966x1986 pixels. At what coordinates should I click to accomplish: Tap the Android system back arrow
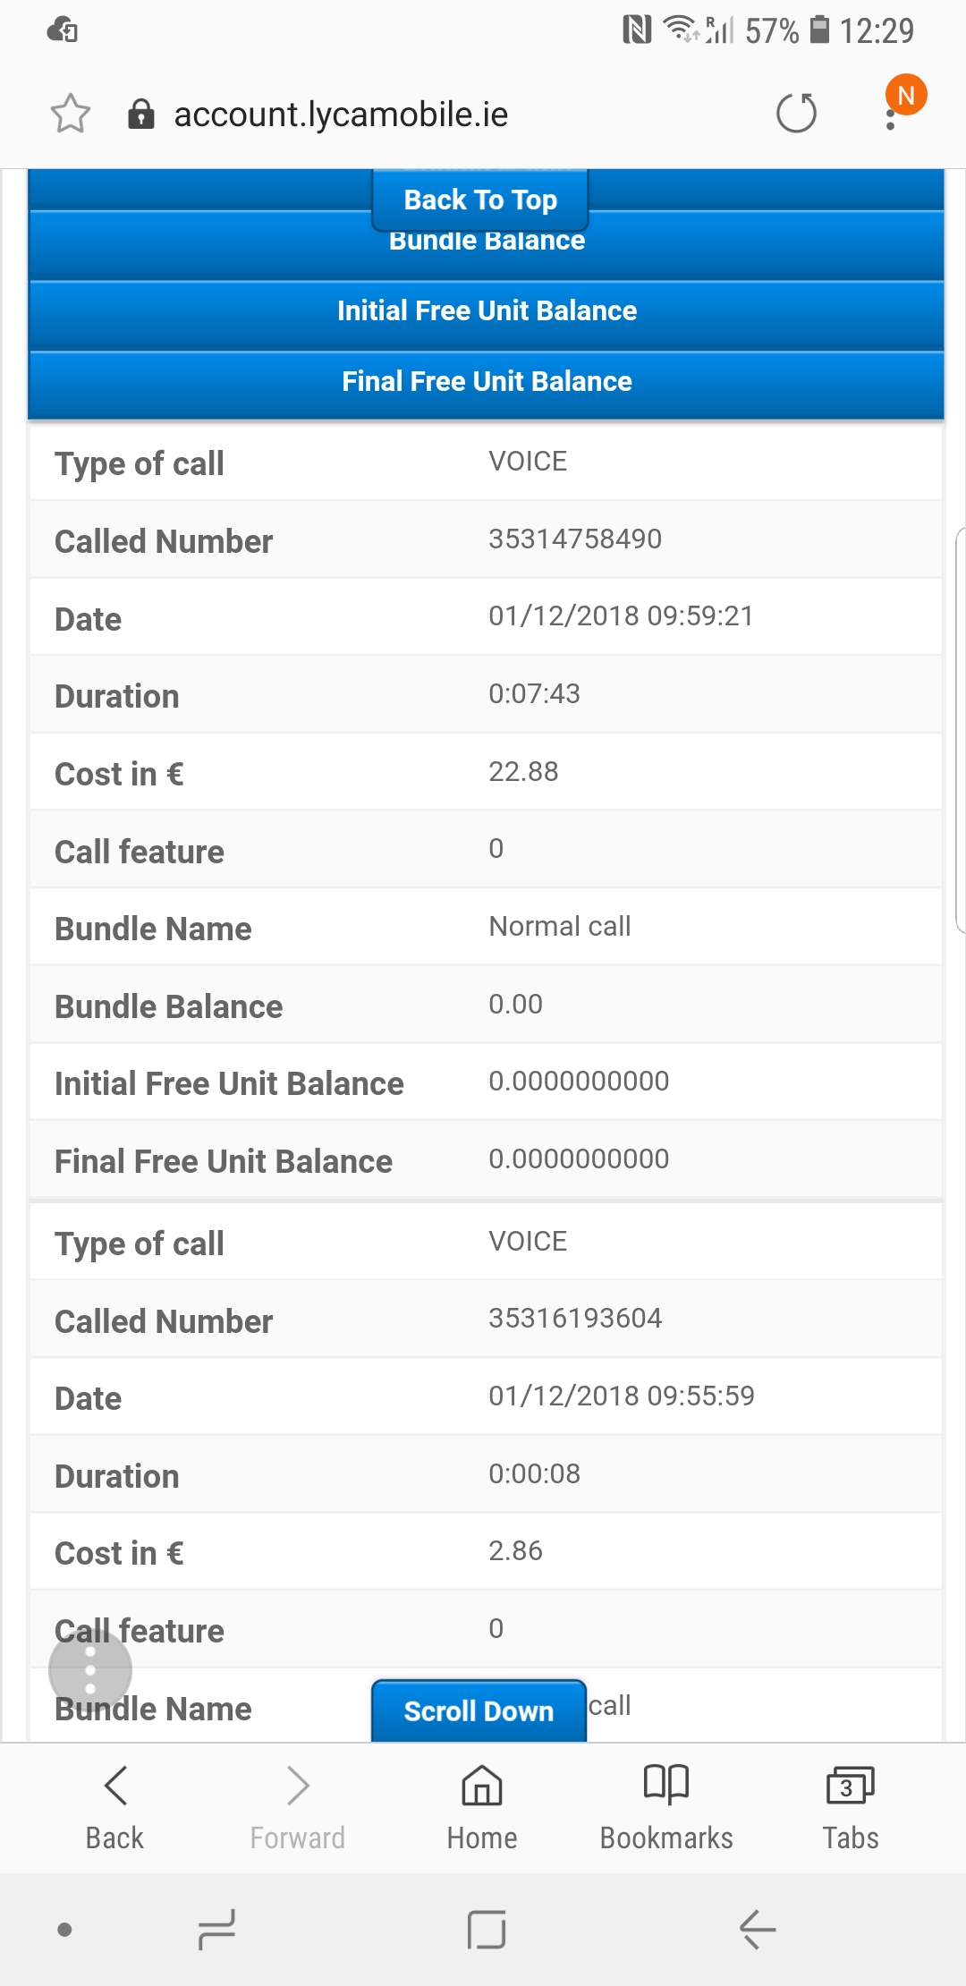pyautogui.click(x=757, y=1930)
